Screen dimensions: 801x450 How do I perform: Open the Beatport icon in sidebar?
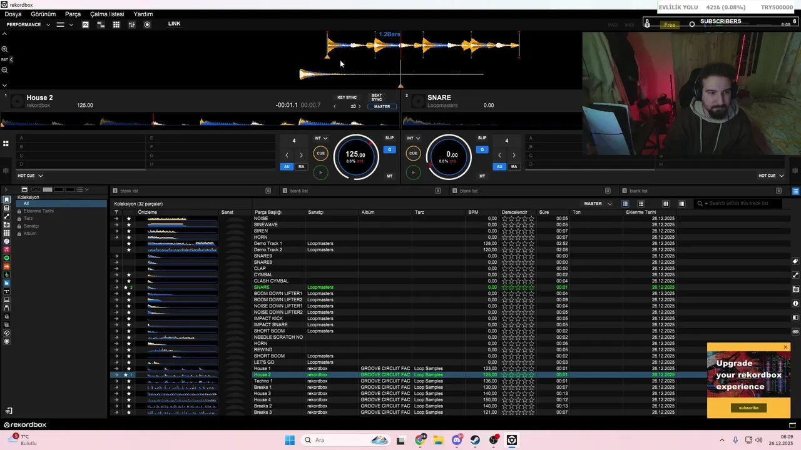pos(7,274)
